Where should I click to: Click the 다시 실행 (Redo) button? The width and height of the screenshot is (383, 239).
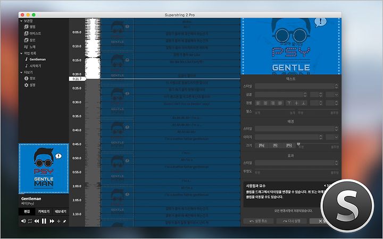click(292, 221)
